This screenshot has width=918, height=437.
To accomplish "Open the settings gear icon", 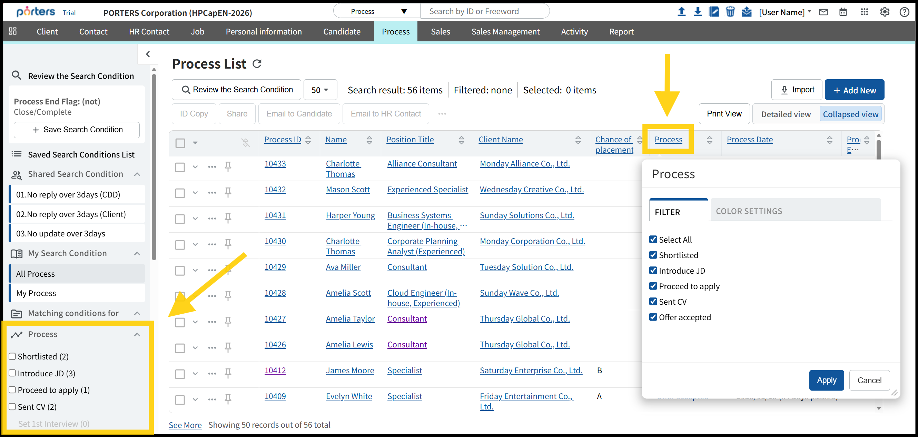I will [x=885, y=12].
